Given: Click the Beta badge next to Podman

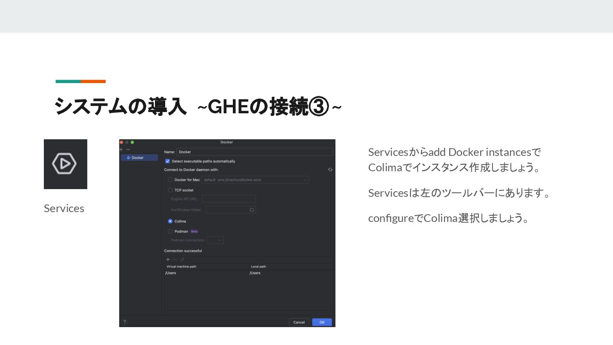Looking at the screenshot, I should [x=194, y=231].
